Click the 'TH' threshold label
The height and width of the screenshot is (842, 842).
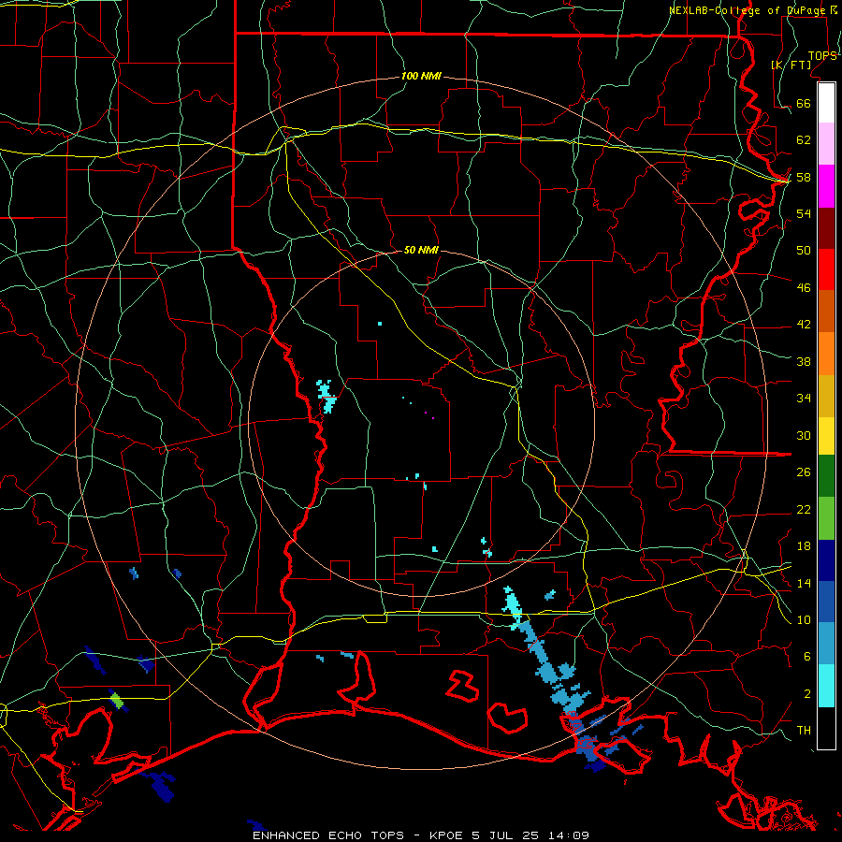tap(804, 731)
